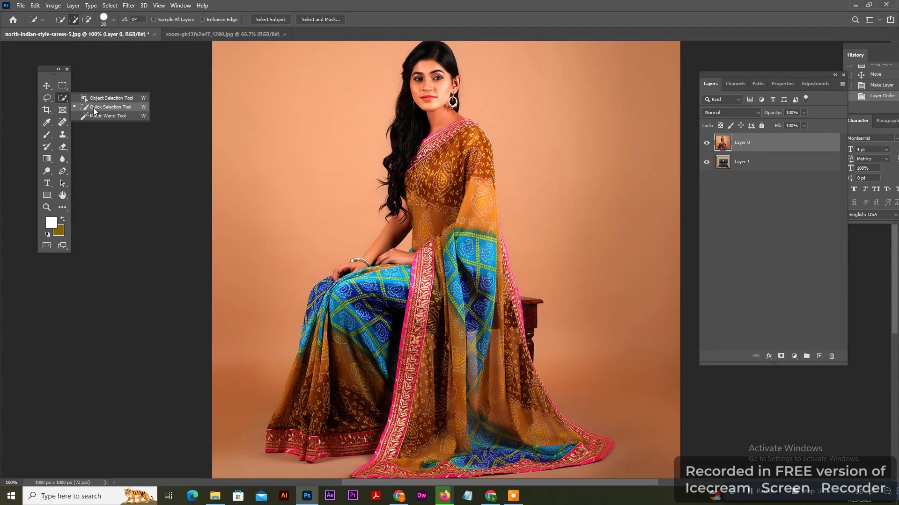
Task: Expand the Opacity value dropdown
Action: [804, 113]
